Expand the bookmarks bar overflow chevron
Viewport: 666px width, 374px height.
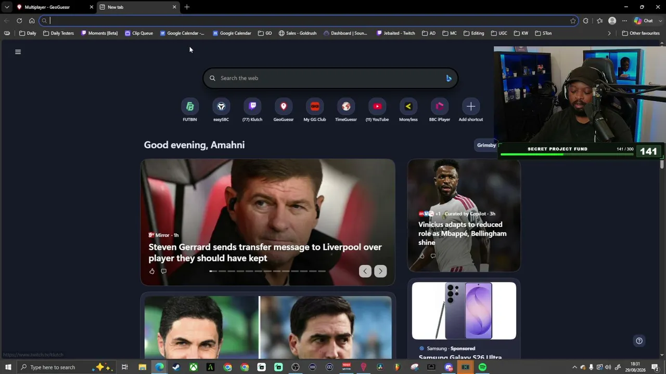[609, 33]
